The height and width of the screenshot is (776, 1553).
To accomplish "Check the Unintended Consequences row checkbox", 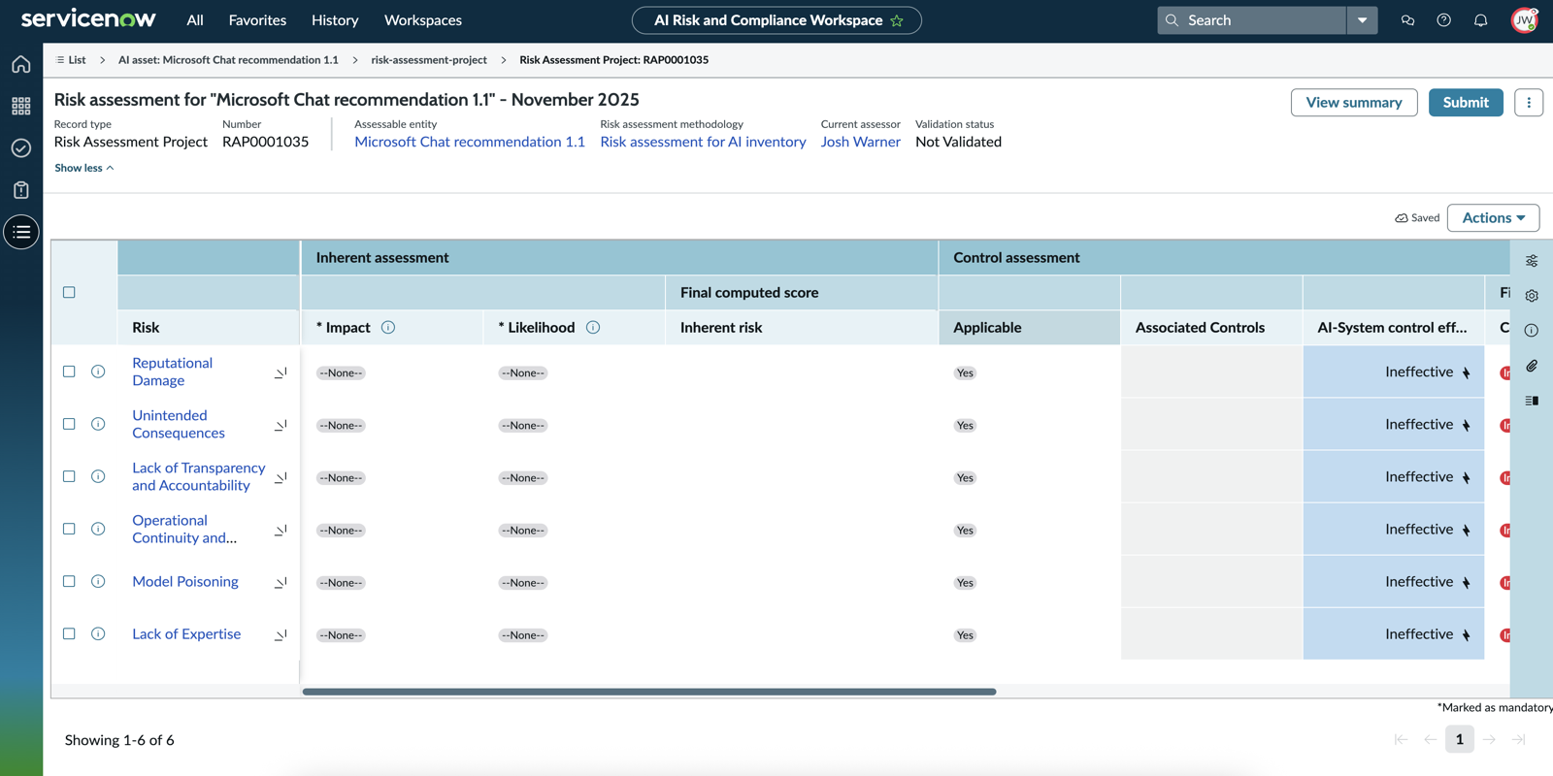I will pyautogui.click(x=69, y=424).
